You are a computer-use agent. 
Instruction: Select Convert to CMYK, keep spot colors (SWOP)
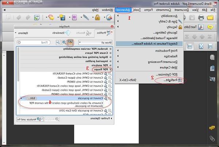point(66,94)
